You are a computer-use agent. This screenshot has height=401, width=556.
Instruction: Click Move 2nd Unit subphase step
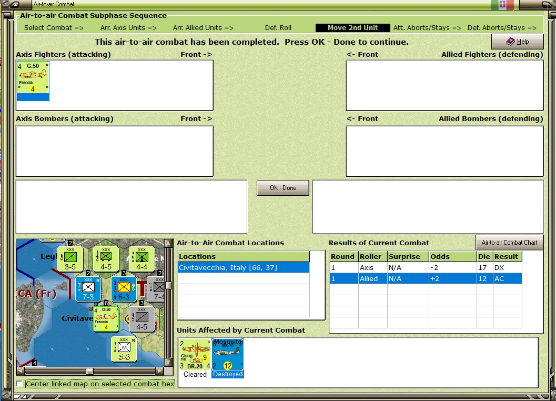(353, 28)
